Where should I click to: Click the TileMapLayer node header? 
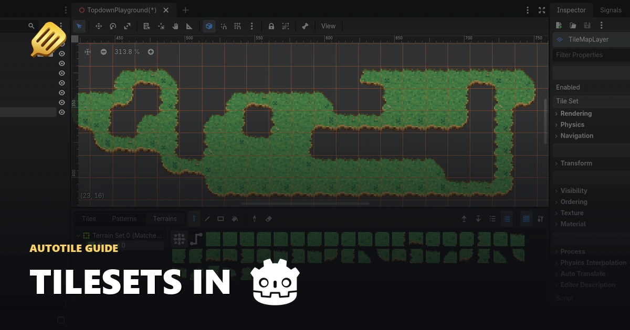click(591, 39)
